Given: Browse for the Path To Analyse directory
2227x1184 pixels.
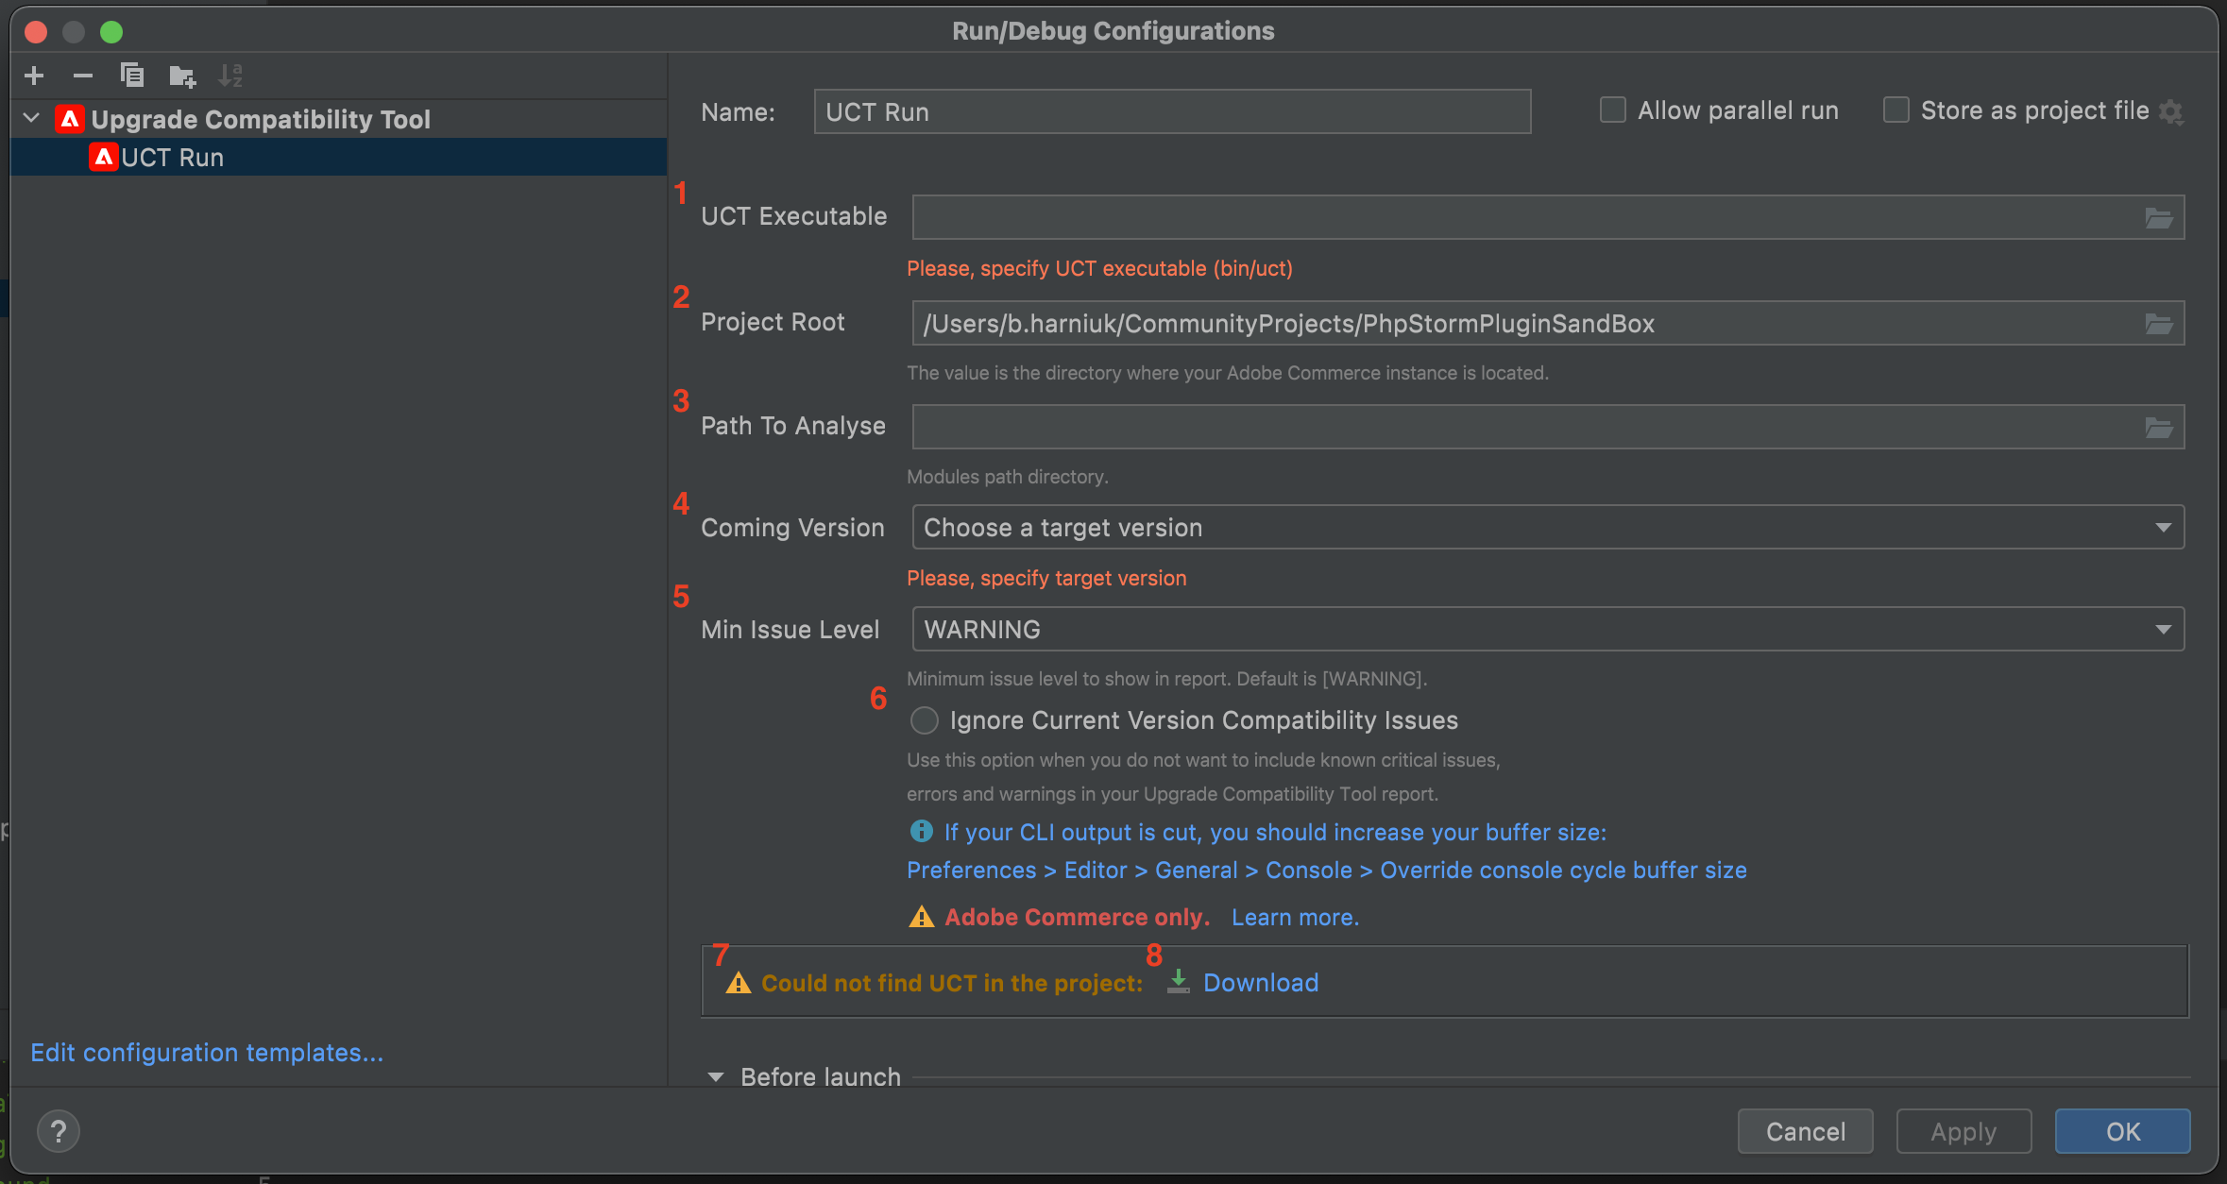Looking at the screenshot, I should tap(2158, 427).
